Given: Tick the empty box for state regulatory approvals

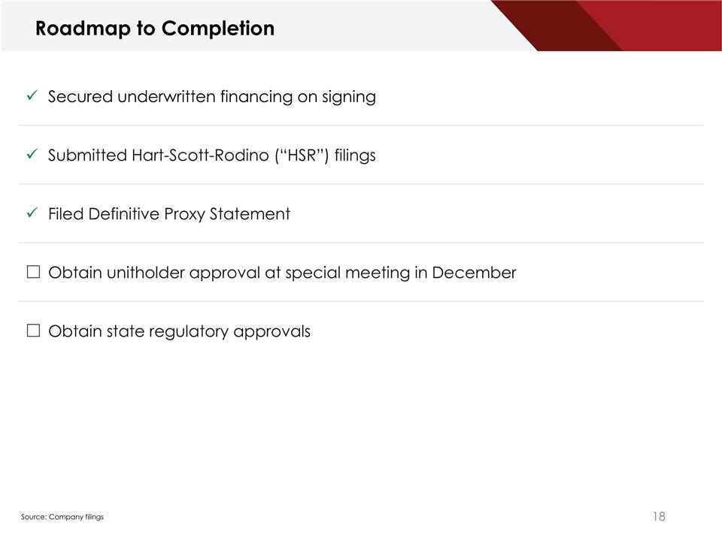Looking at the screenshot, I should pos(32,331).
